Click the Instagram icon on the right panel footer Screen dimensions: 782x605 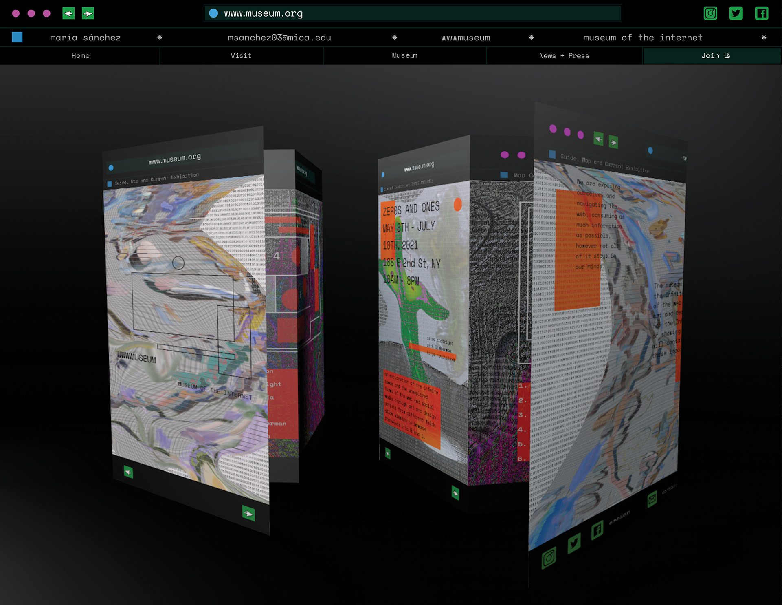coord(549,557)
